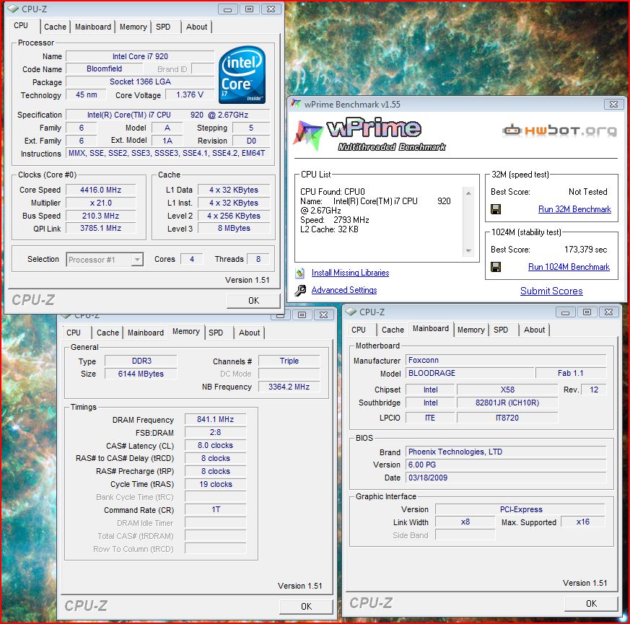The image size is (630, 624).
Task: Click the wPrime Multithreaded Benchmark logo
Action: 370,134
